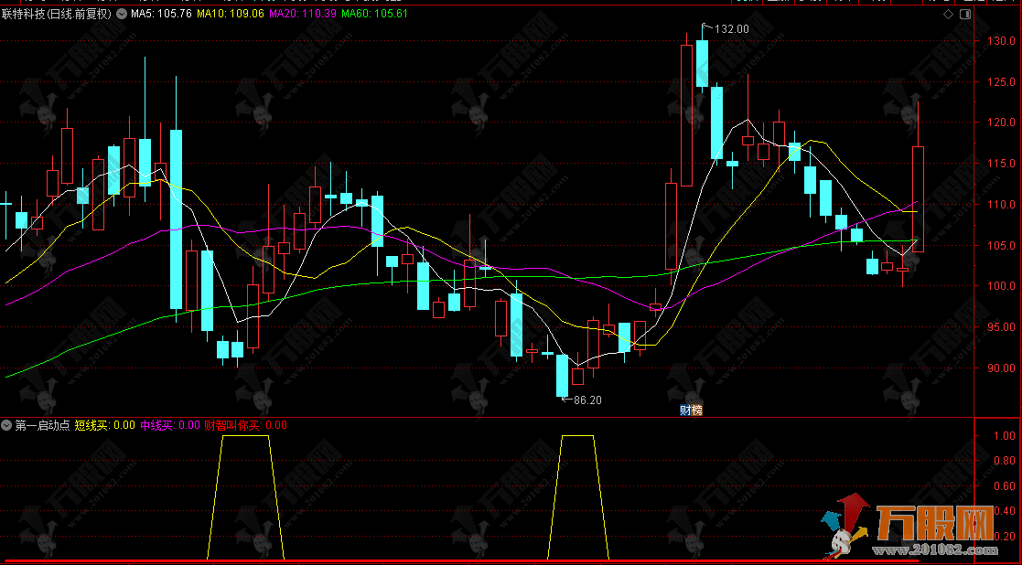Click the 86.20 low price annotation
Screen dimensions: 1022x565
[x=587, y=400]
